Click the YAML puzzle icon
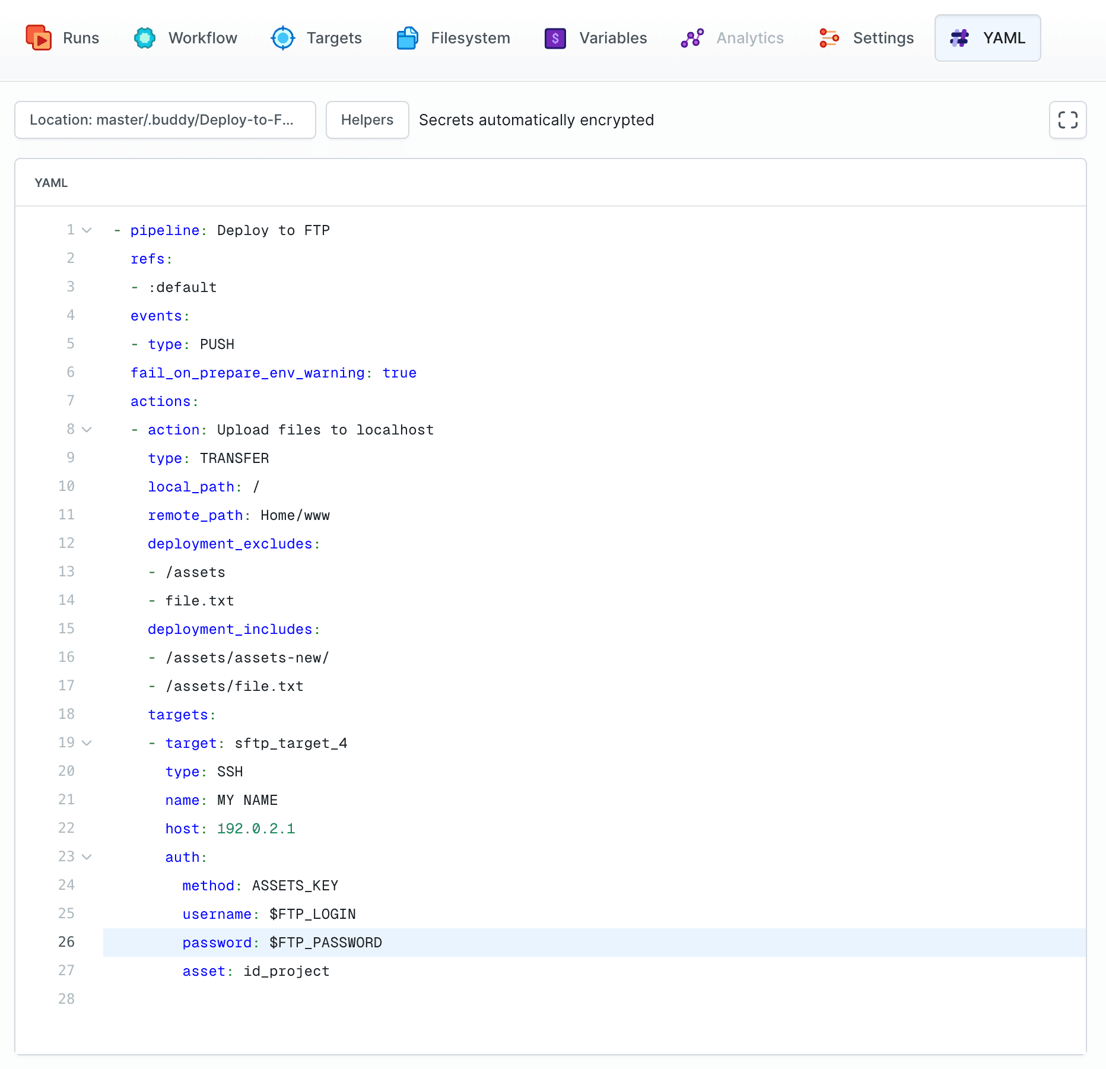This screenshot has height=1069, width=1106. click(x=960, y=37)
